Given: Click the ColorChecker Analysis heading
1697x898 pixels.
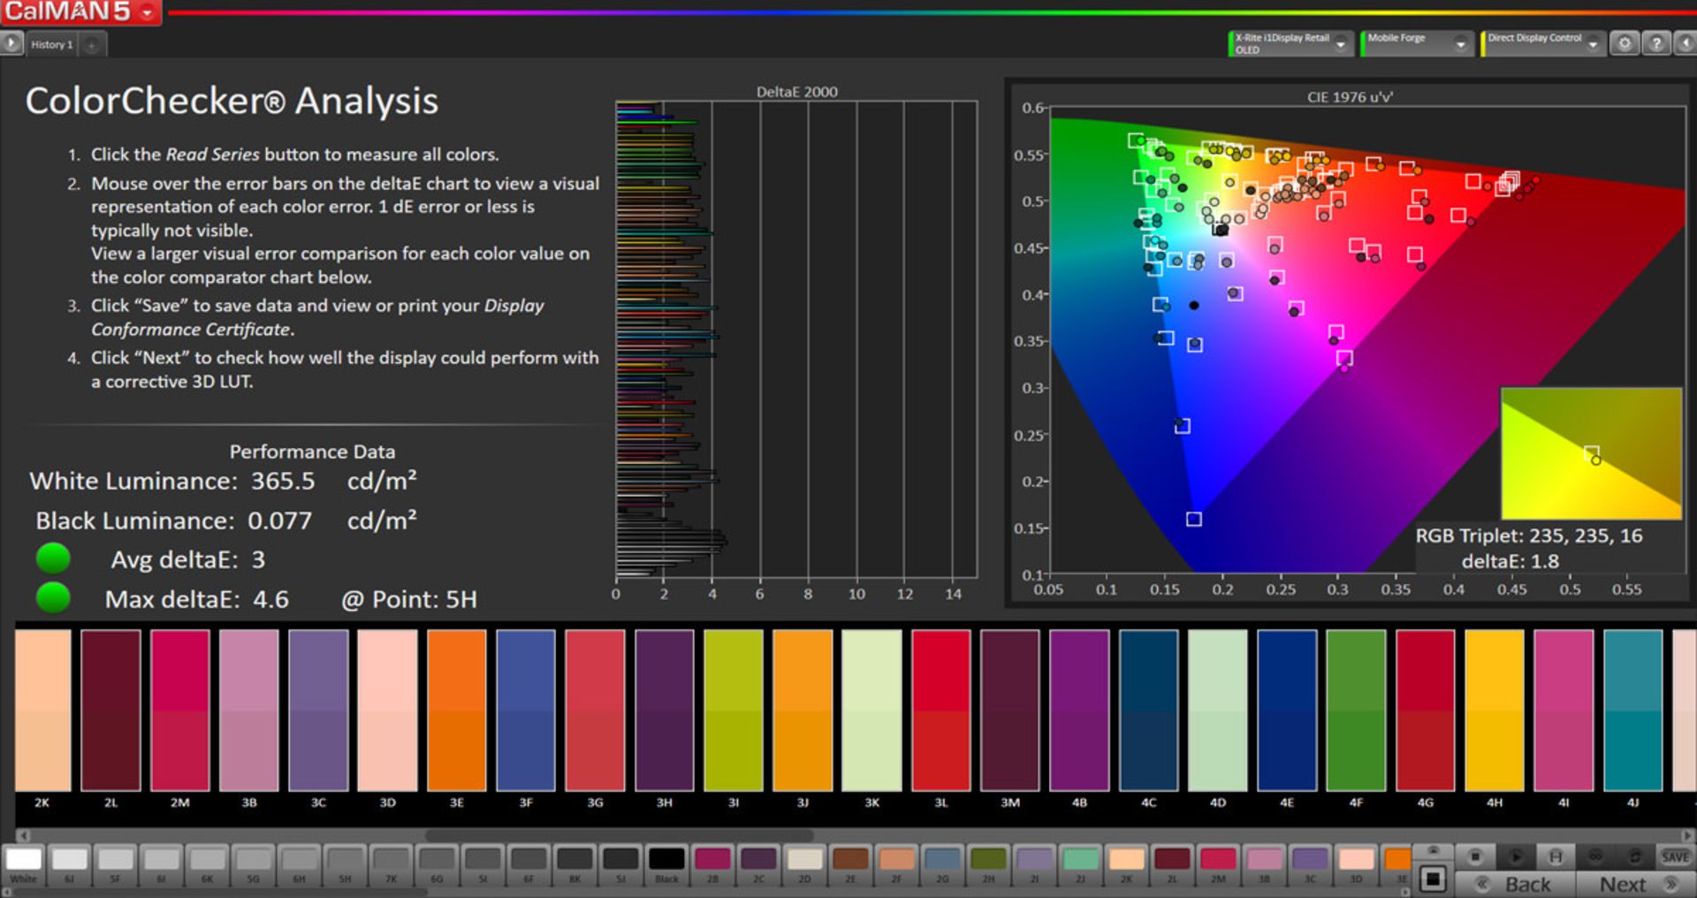Looking at the screenshot, I should pos(232,101).
